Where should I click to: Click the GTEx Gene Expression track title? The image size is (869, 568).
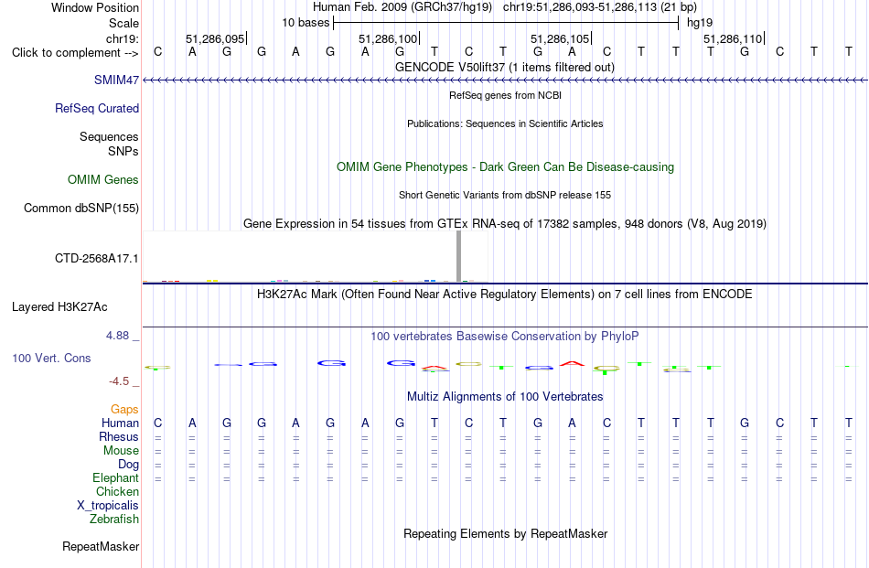(x=505, y=223)
